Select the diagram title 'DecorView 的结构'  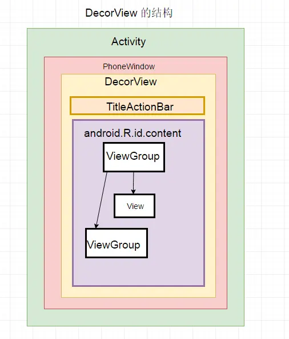[129, 13]
